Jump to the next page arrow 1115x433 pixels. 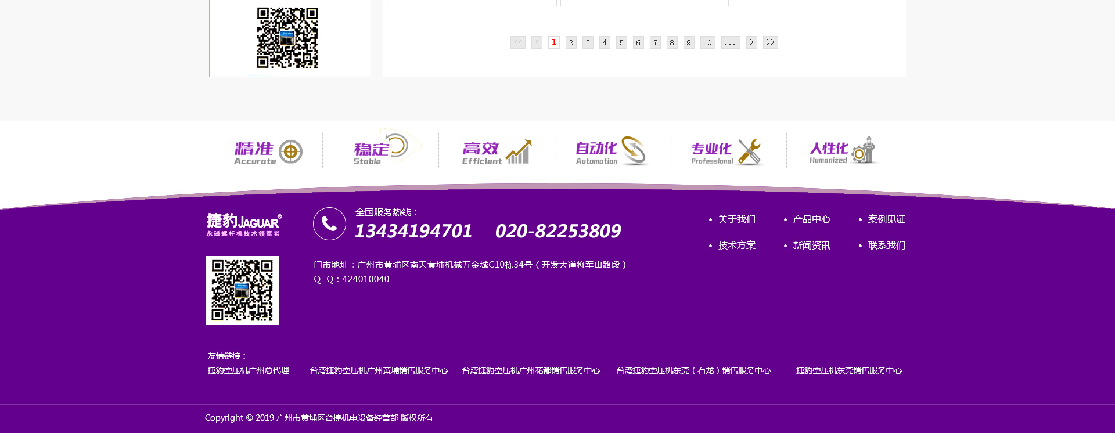coord(751,42)
